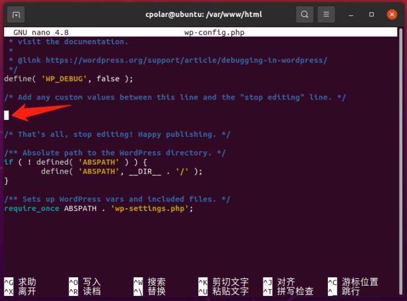Click the ^O 写入 write-out shortcut
This screenshot has width=407, height=301.
[85, 282]
